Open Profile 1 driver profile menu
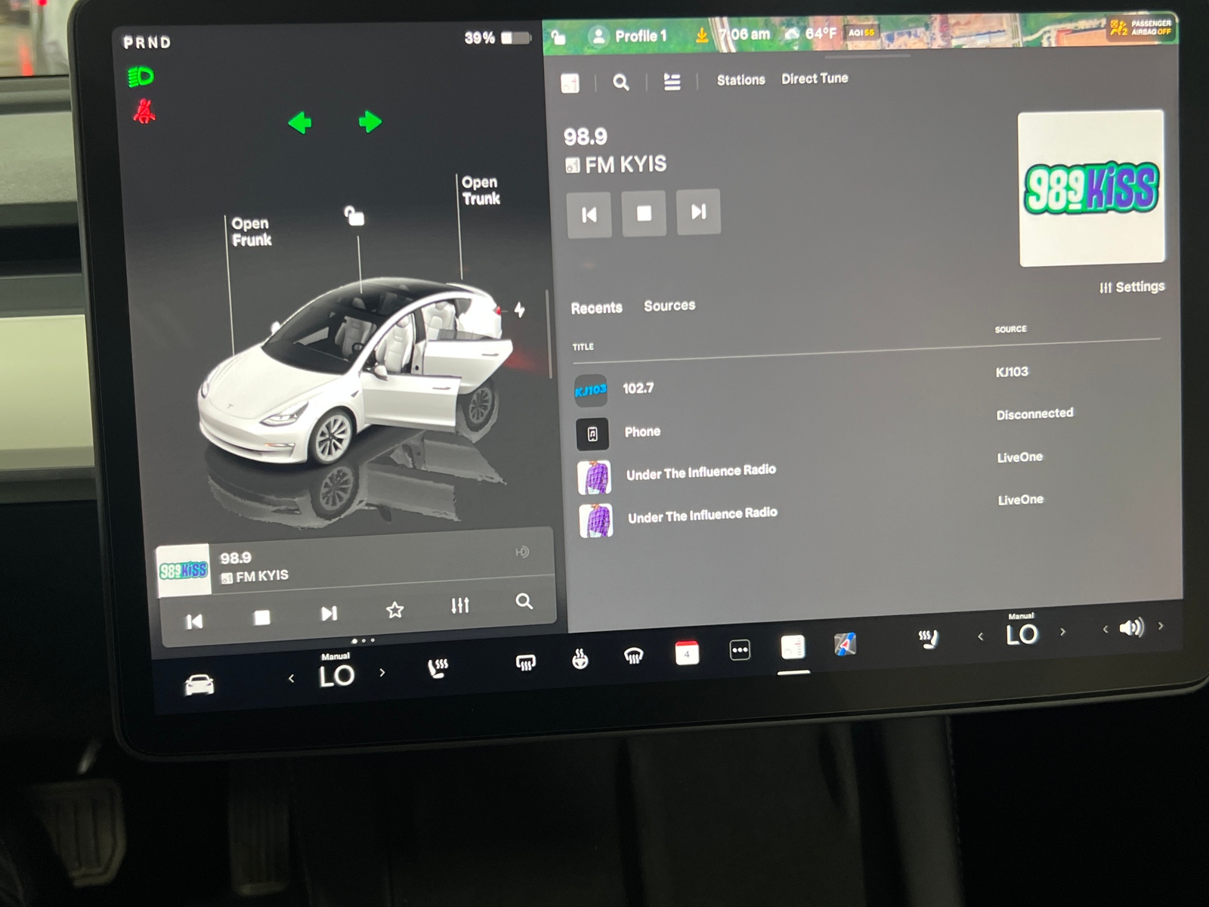The width and height of the screenshot is (1209, 907). [x=629, y=36]
